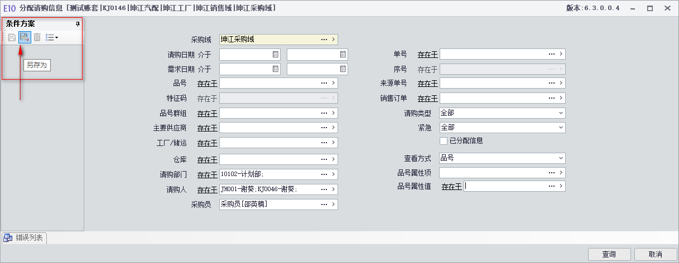Click the right arrow in 单号 field

[561, 54]
